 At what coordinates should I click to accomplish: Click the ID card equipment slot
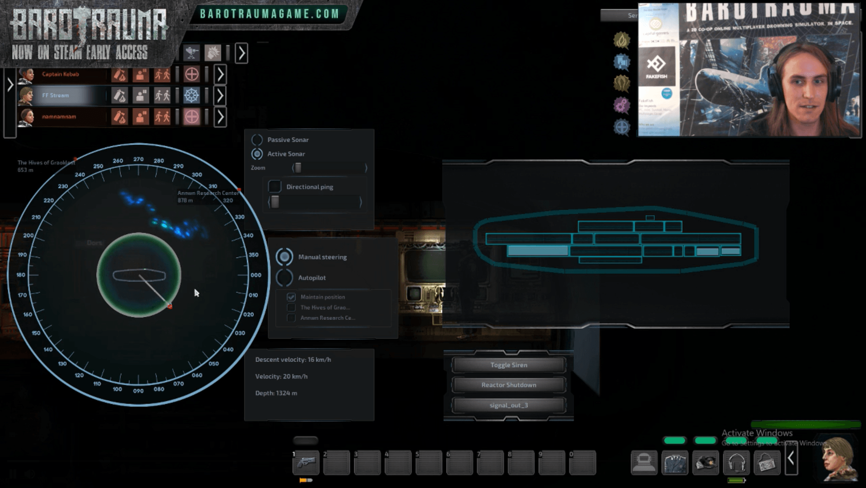tap(767, 463)
